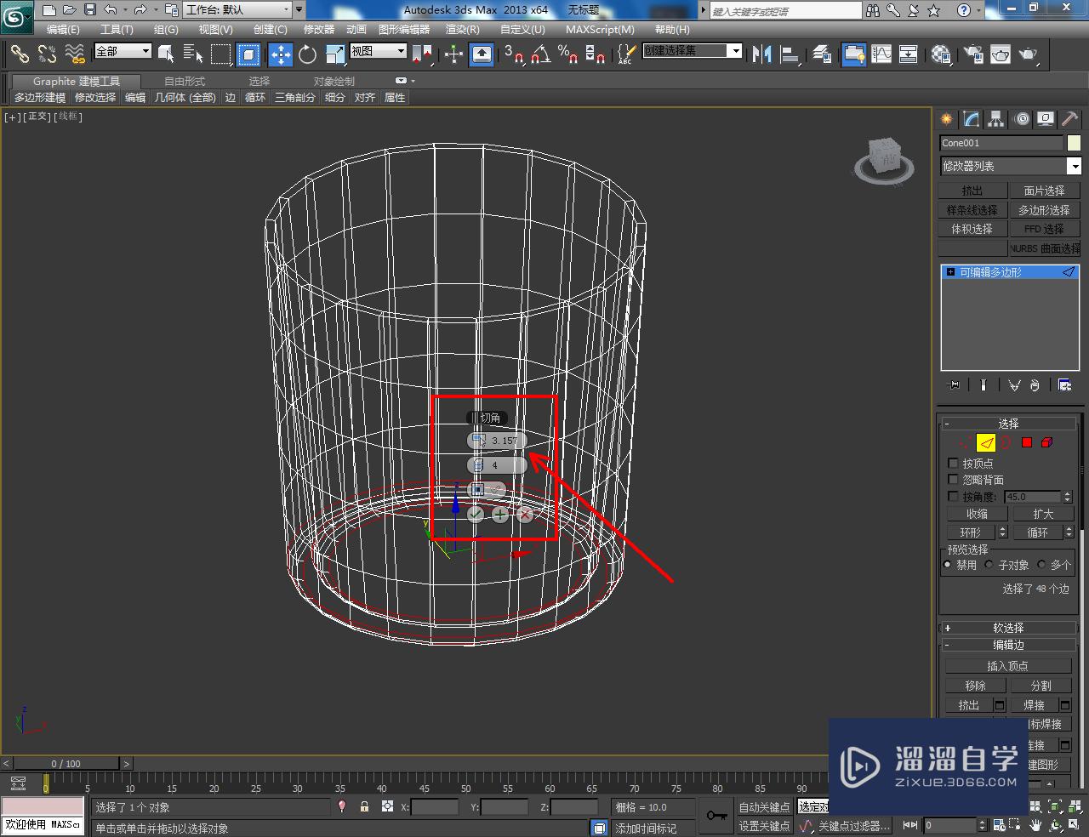Expand the 软选择 rollout
Image resolution: width=1089 pixels, height=837 pixels.
[1008, 628]
